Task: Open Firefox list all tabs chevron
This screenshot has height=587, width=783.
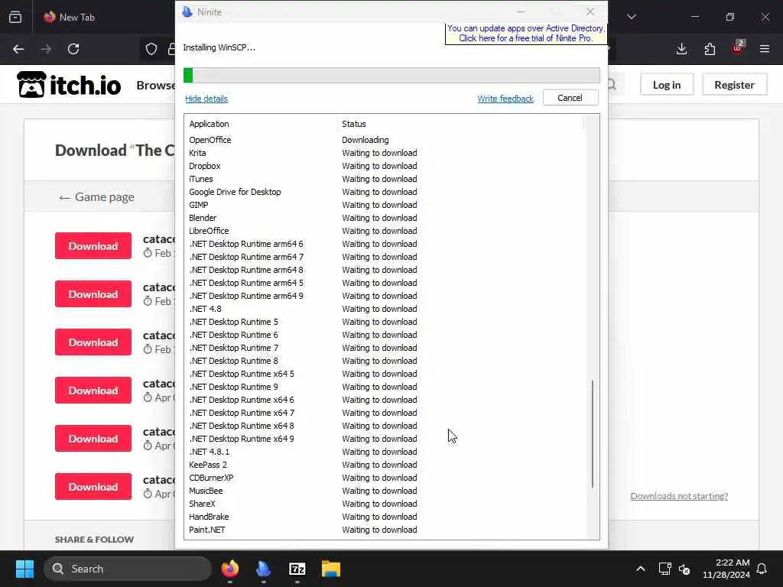Action: click(632, 17)
